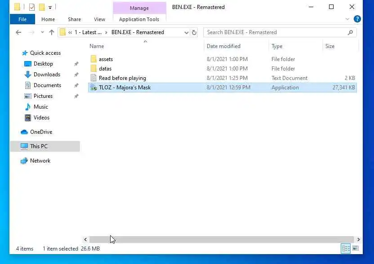Open Network in the navigation pane

(40, 161)
